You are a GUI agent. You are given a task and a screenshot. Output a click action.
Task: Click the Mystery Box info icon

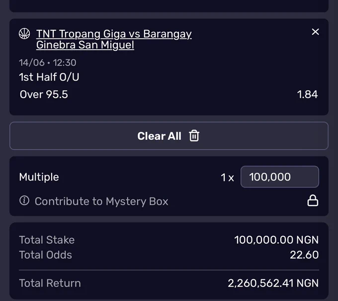coord(24,201)
